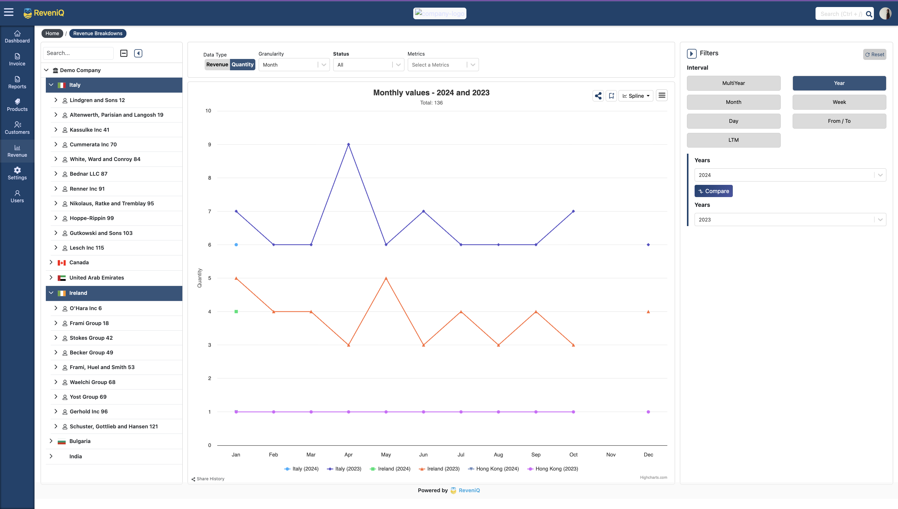898x509 pixels.
Task: Click the Compare button
Action: pos(713,191)
